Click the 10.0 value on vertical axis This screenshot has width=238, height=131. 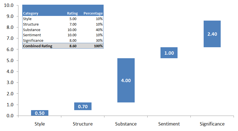tap(9, 5)
